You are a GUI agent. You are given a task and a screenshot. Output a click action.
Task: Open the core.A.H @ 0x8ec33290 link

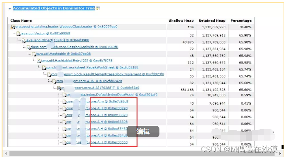point(97,108)
